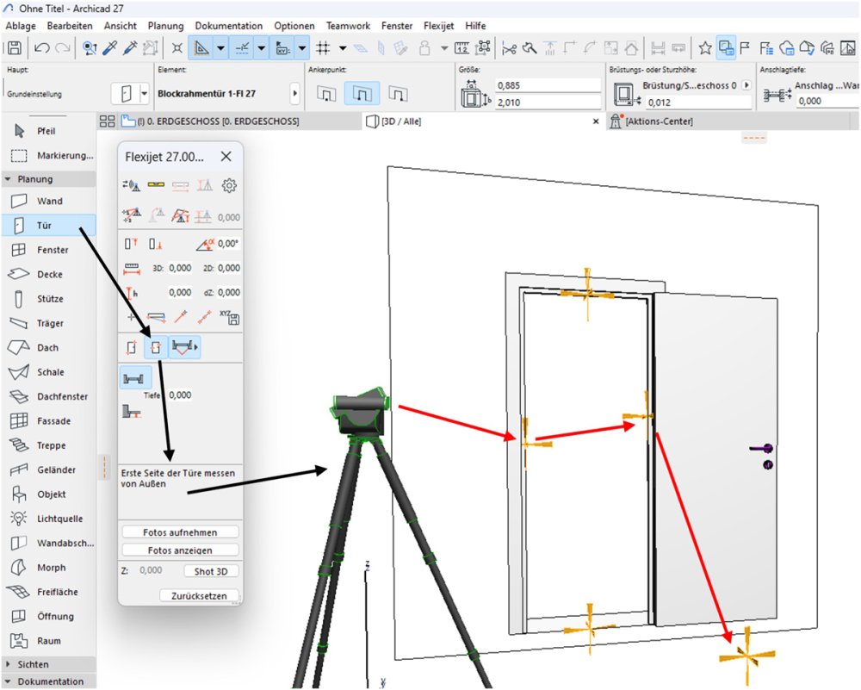Click the scissors trim icon in toolbar

click(x=509, y=49)
